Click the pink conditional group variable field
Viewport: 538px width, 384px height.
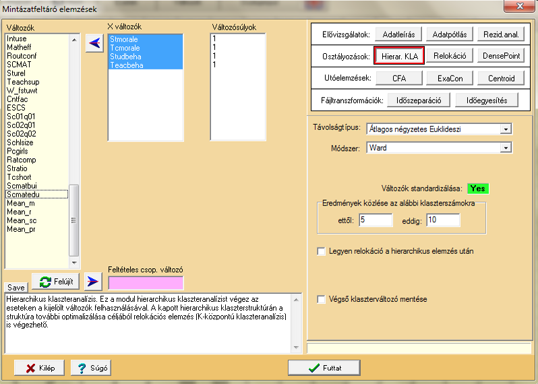click(x=145, y=282)
